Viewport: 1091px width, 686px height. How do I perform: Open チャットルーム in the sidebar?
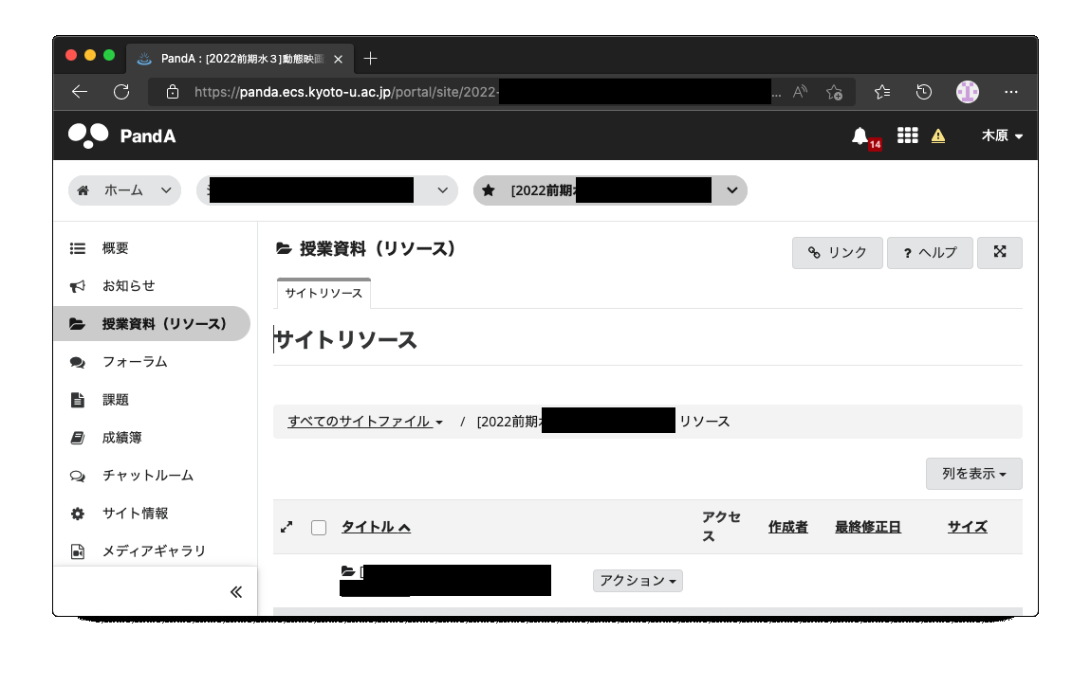click(x=147, y=476)
